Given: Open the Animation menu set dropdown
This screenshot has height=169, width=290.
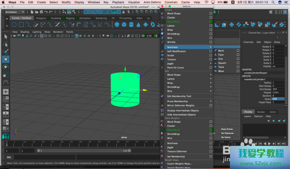Looking at the screenshot, I should click(14, 12).
